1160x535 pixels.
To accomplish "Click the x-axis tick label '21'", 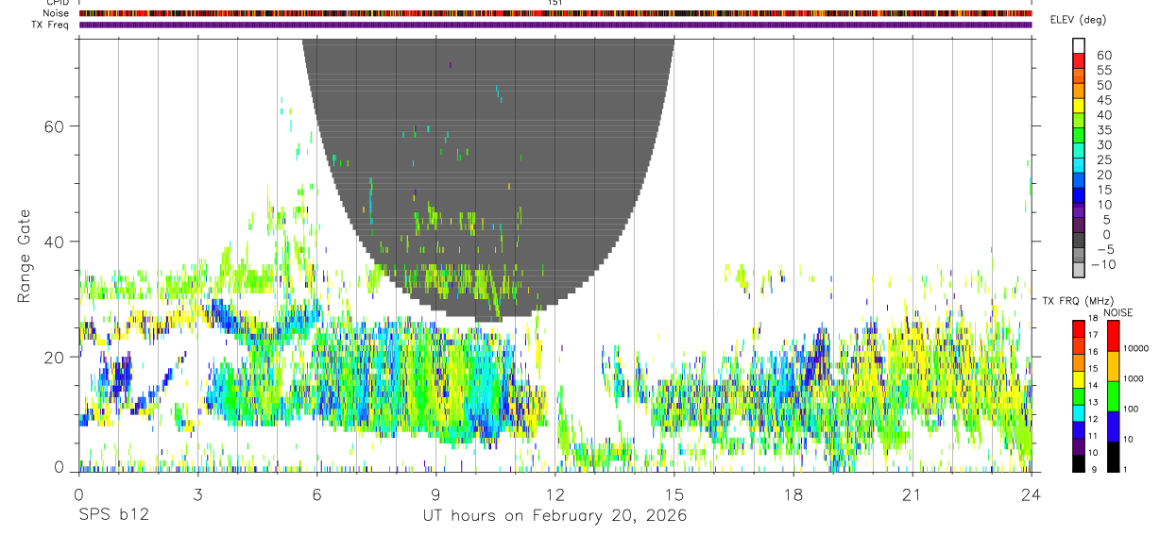I will (x=913, y=494).
